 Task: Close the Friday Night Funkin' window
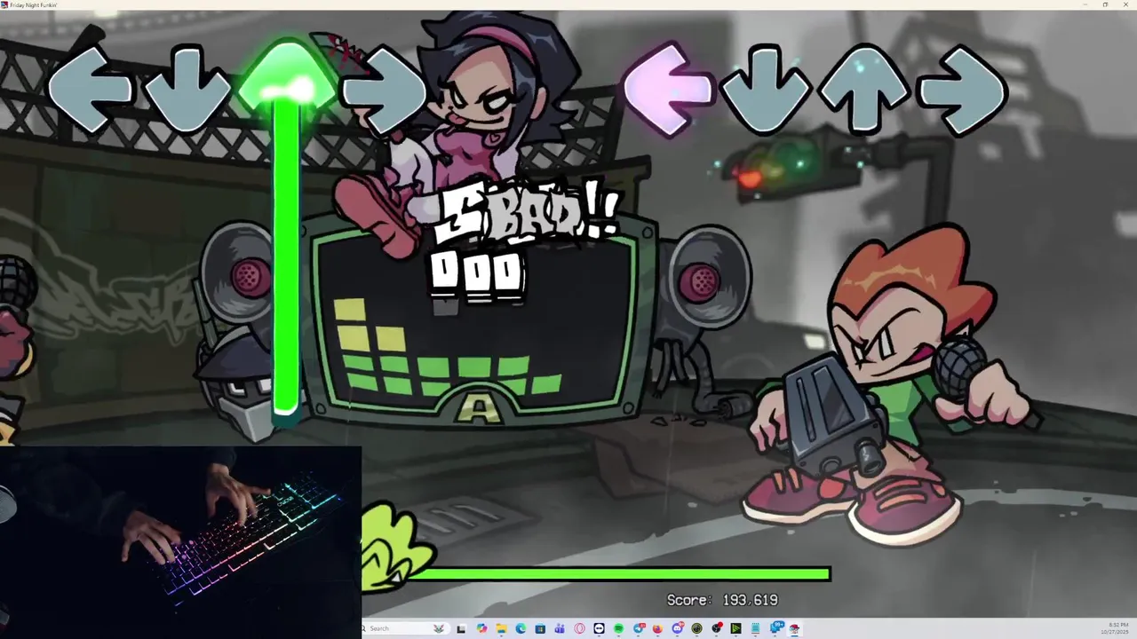pos(1126,4)
